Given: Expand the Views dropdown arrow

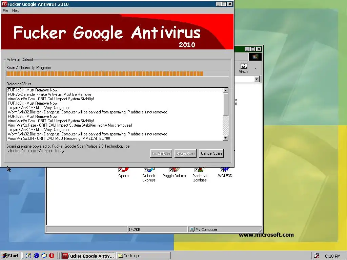Looking at the screenshot, I should click(x=256, y=68).
